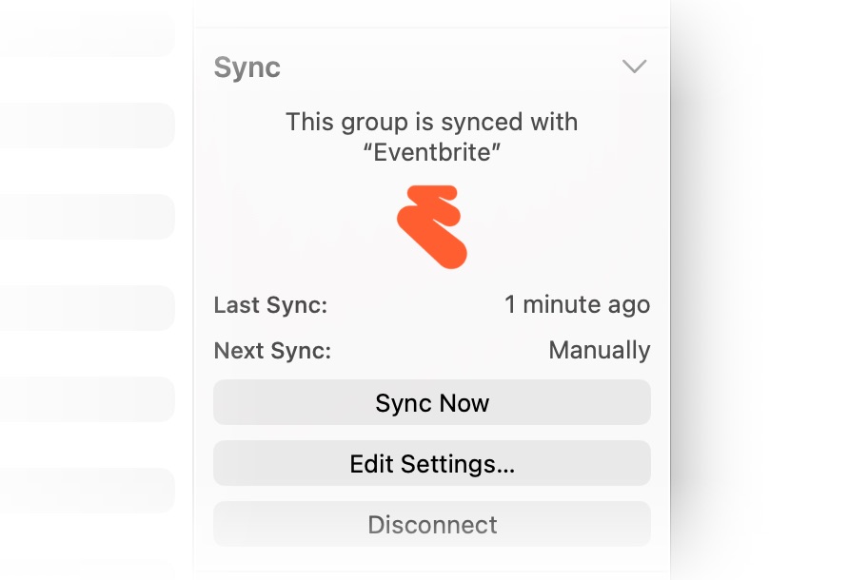Image resolution: width=849 pixels, height=580 pixels.
Task: Open Edit Settings… for the sync
Action: [x=431, y=464]
